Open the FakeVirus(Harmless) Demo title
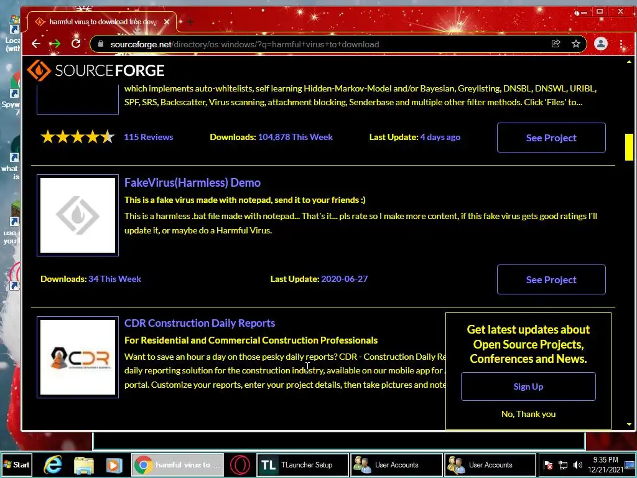 click(x=192, y=182)
